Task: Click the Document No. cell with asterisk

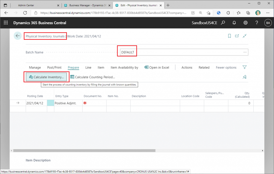Action: coord(94,103)
